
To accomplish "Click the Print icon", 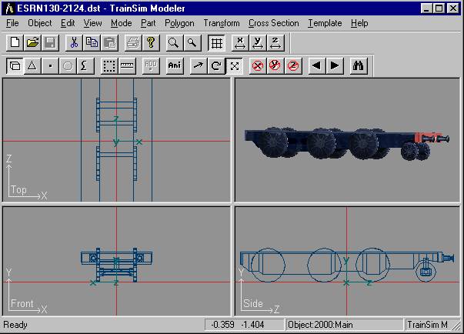I will (133, 43).
